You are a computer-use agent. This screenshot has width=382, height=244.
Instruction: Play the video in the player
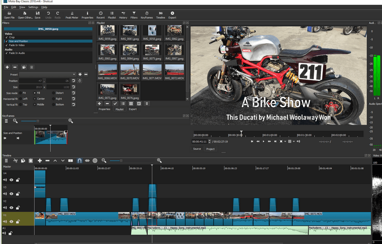pos(263,141)
